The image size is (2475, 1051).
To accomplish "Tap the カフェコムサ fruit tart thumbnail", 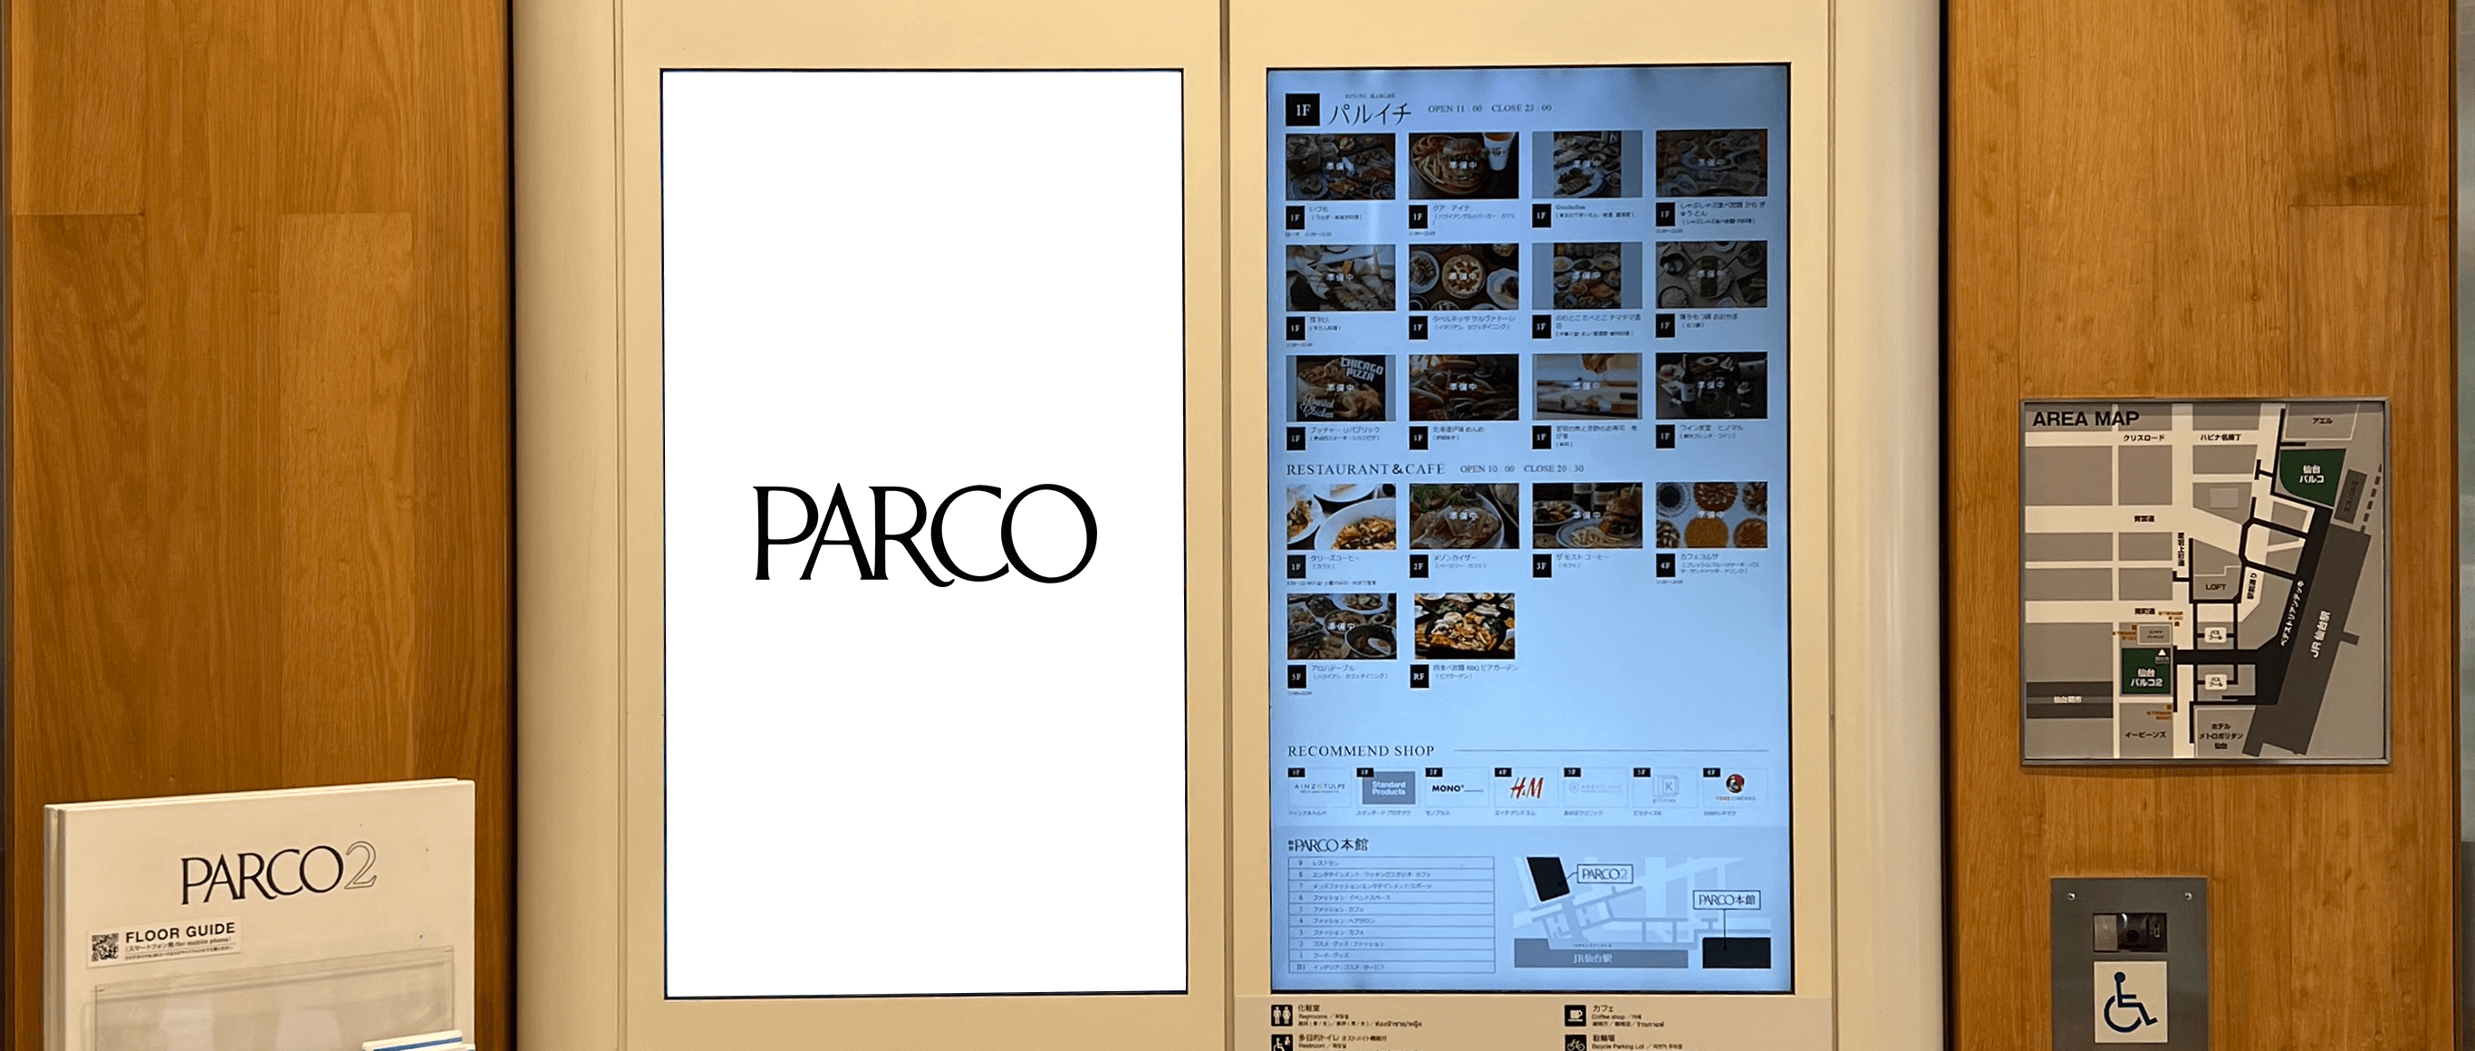I will pyautogui.click(x=1710, y=515).
